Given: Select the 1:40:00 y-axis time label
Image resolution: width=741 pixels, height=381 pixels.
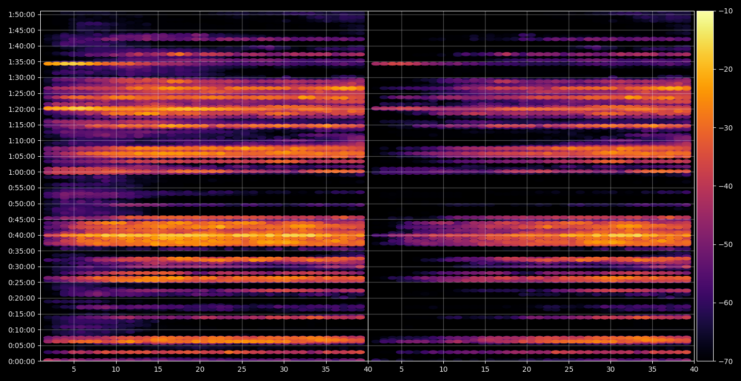Looking at the screenshot, I should 22,46.
